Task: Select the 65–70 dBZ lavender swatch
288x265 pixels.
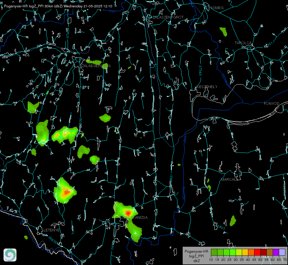Action: [282, 252]
